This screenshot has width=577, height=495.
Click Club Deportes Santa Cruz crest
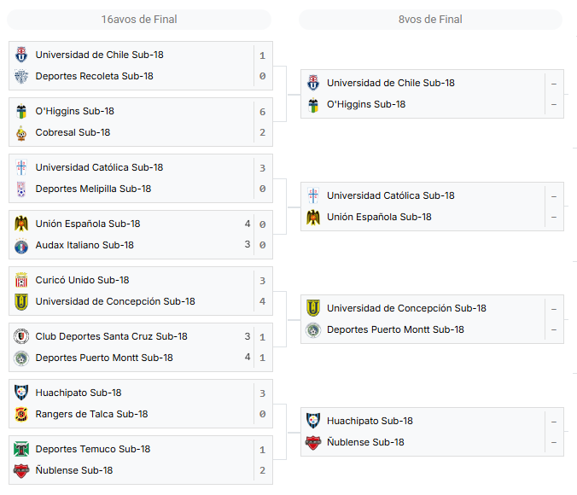[x=21, y=336]
